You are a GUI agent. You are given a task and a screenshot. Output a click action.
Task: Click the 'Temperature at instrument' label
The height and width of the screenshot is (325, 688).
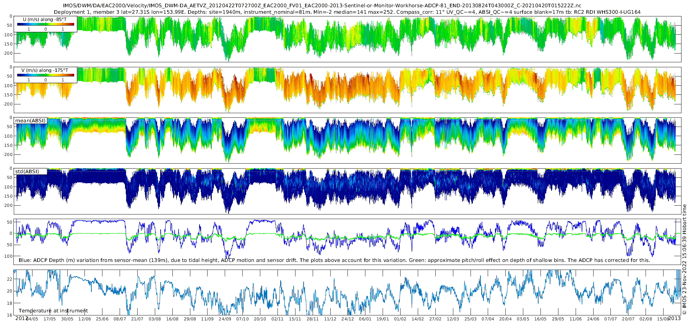[53, 310]
